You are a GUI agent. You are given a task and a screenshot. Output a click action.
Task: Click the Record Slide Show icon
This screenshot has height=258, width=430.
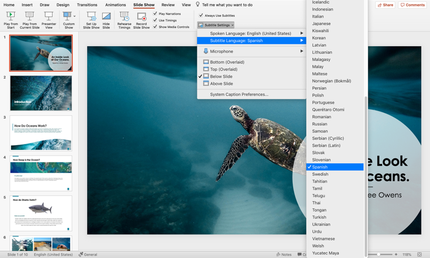tap(142, 16)
